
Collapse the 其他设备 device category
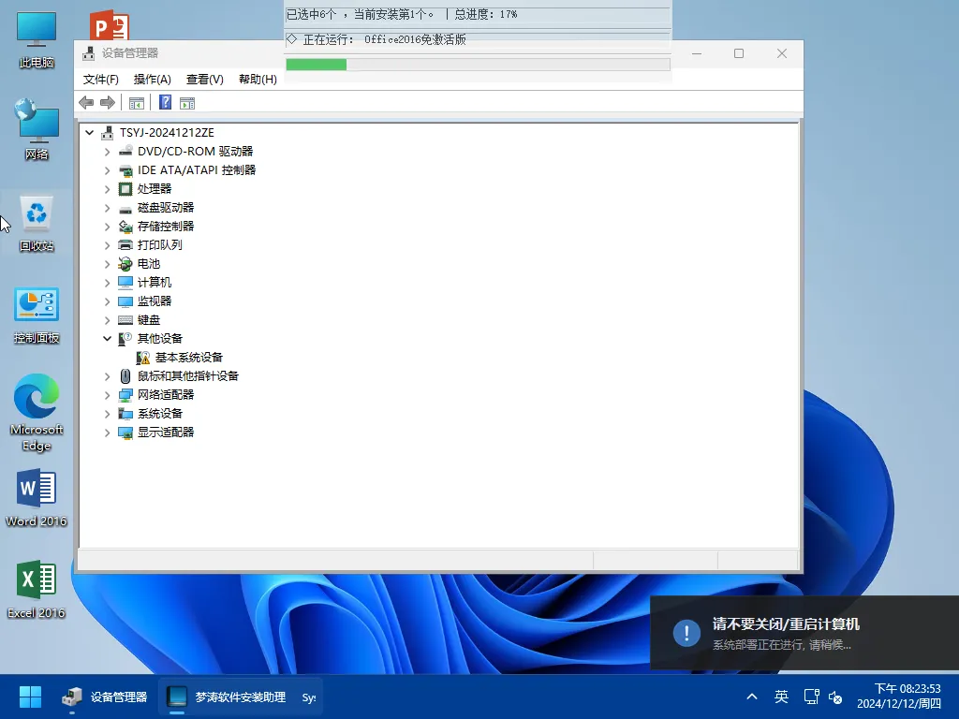pyautogui.click(x=107, y=338)
